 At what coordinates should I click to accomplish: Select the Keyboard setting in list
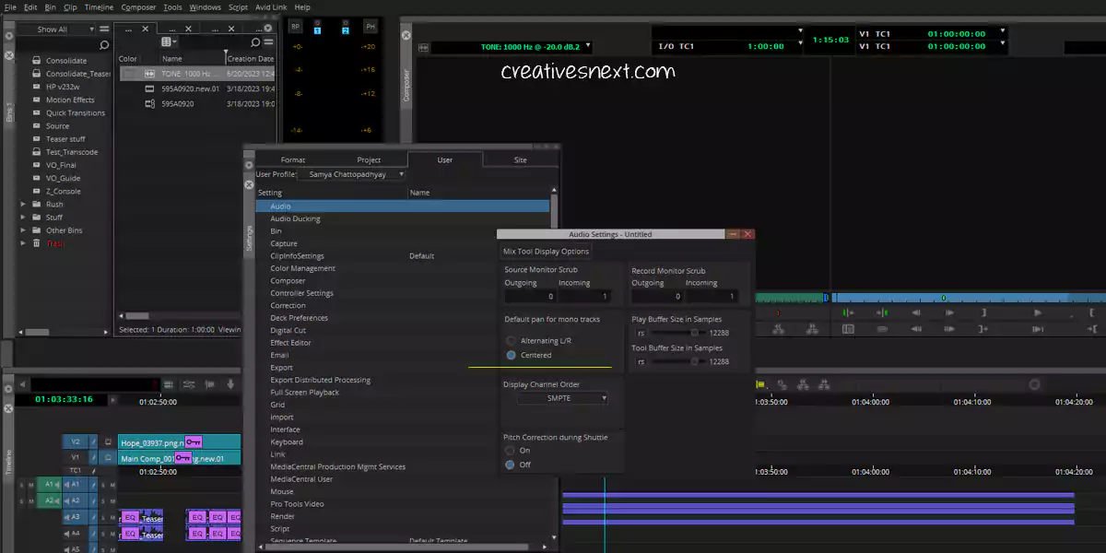tap(287, 441)
